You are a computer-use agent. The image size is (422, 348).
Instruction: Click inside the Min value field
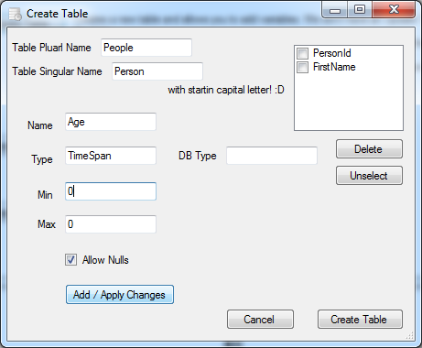111,191
